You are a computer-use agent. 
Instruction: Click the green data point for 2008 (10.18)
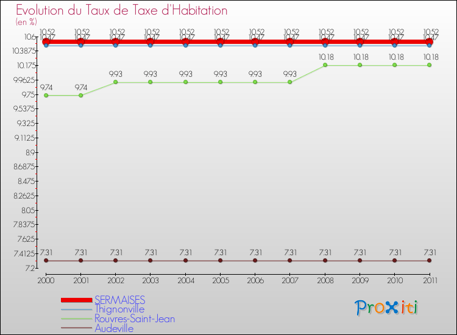coord(325,65)
